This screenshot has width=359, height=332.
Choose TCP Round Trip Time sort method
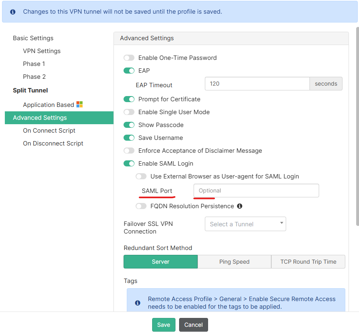[308, 262]
